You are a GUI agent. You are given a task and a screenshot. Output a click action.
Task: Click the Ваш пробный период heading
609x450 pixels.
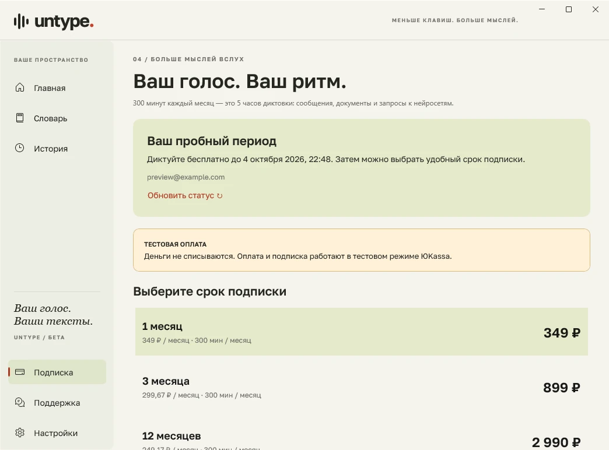pyautogui.click(x=212, y=141)
